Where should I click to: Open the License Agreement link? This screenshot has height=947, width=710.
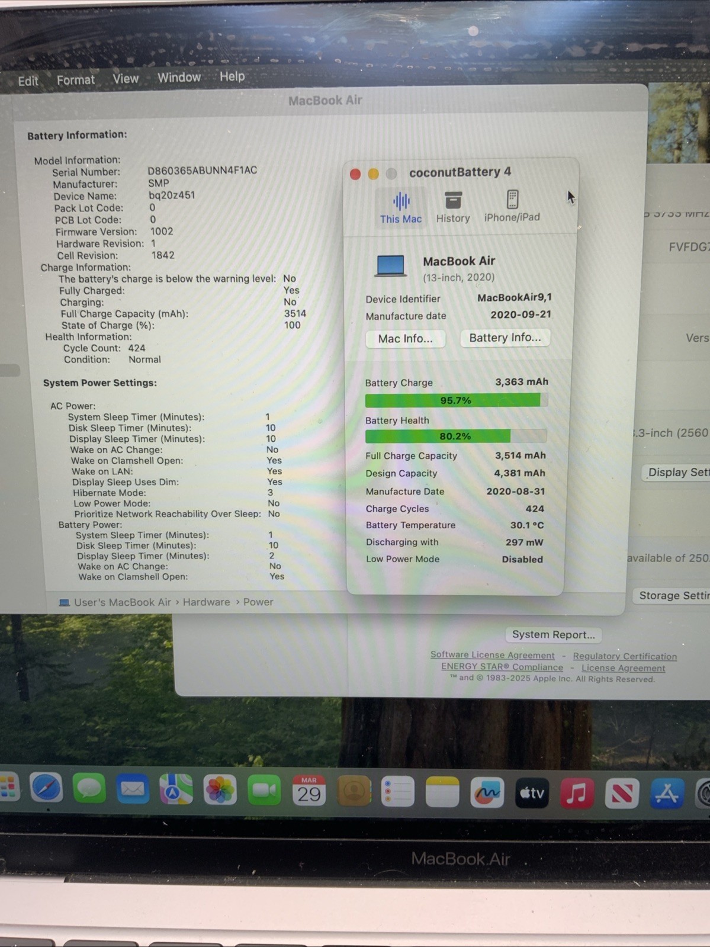click(624, 668)
